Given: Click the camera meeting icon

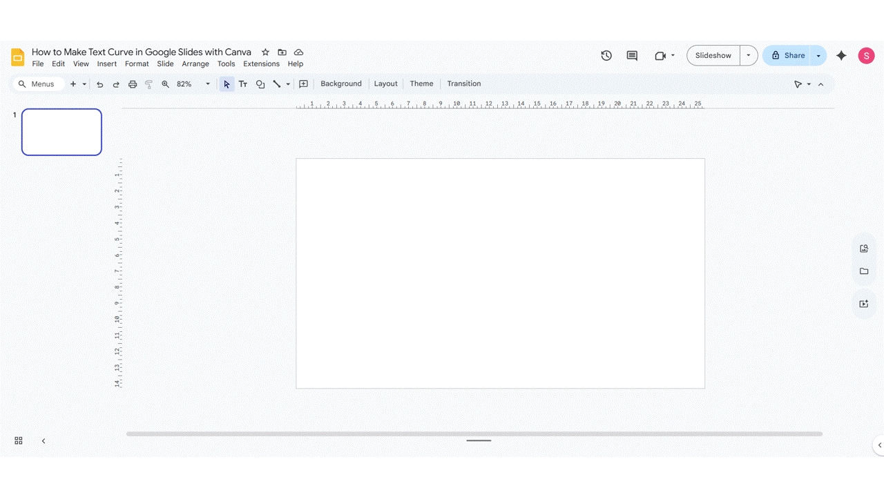Looking at the screenshot, I should coord(660,56).
